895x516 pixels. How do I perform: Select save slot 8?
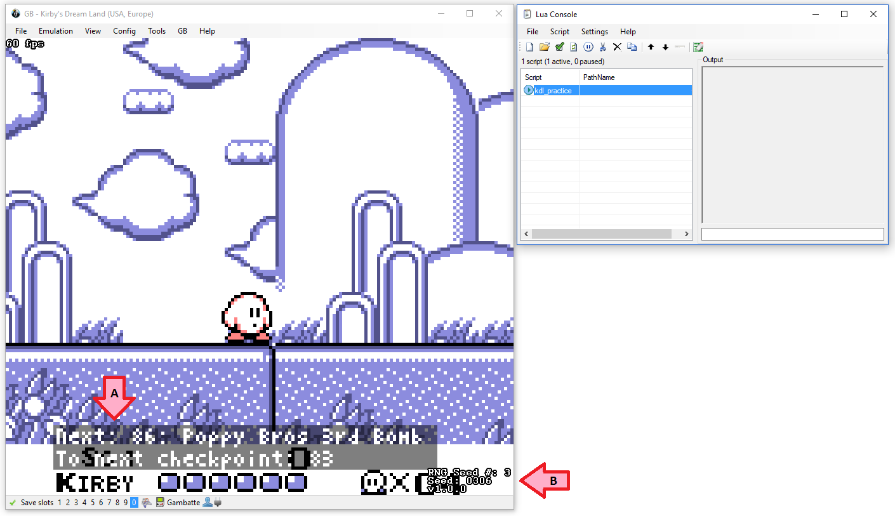tap(117, 503)
